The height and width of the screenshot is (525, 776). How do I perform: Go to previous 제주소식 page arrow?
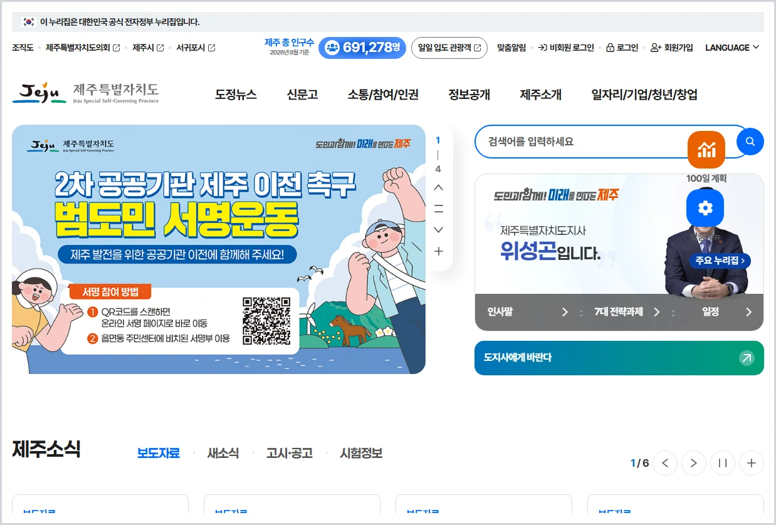(665, 463)
